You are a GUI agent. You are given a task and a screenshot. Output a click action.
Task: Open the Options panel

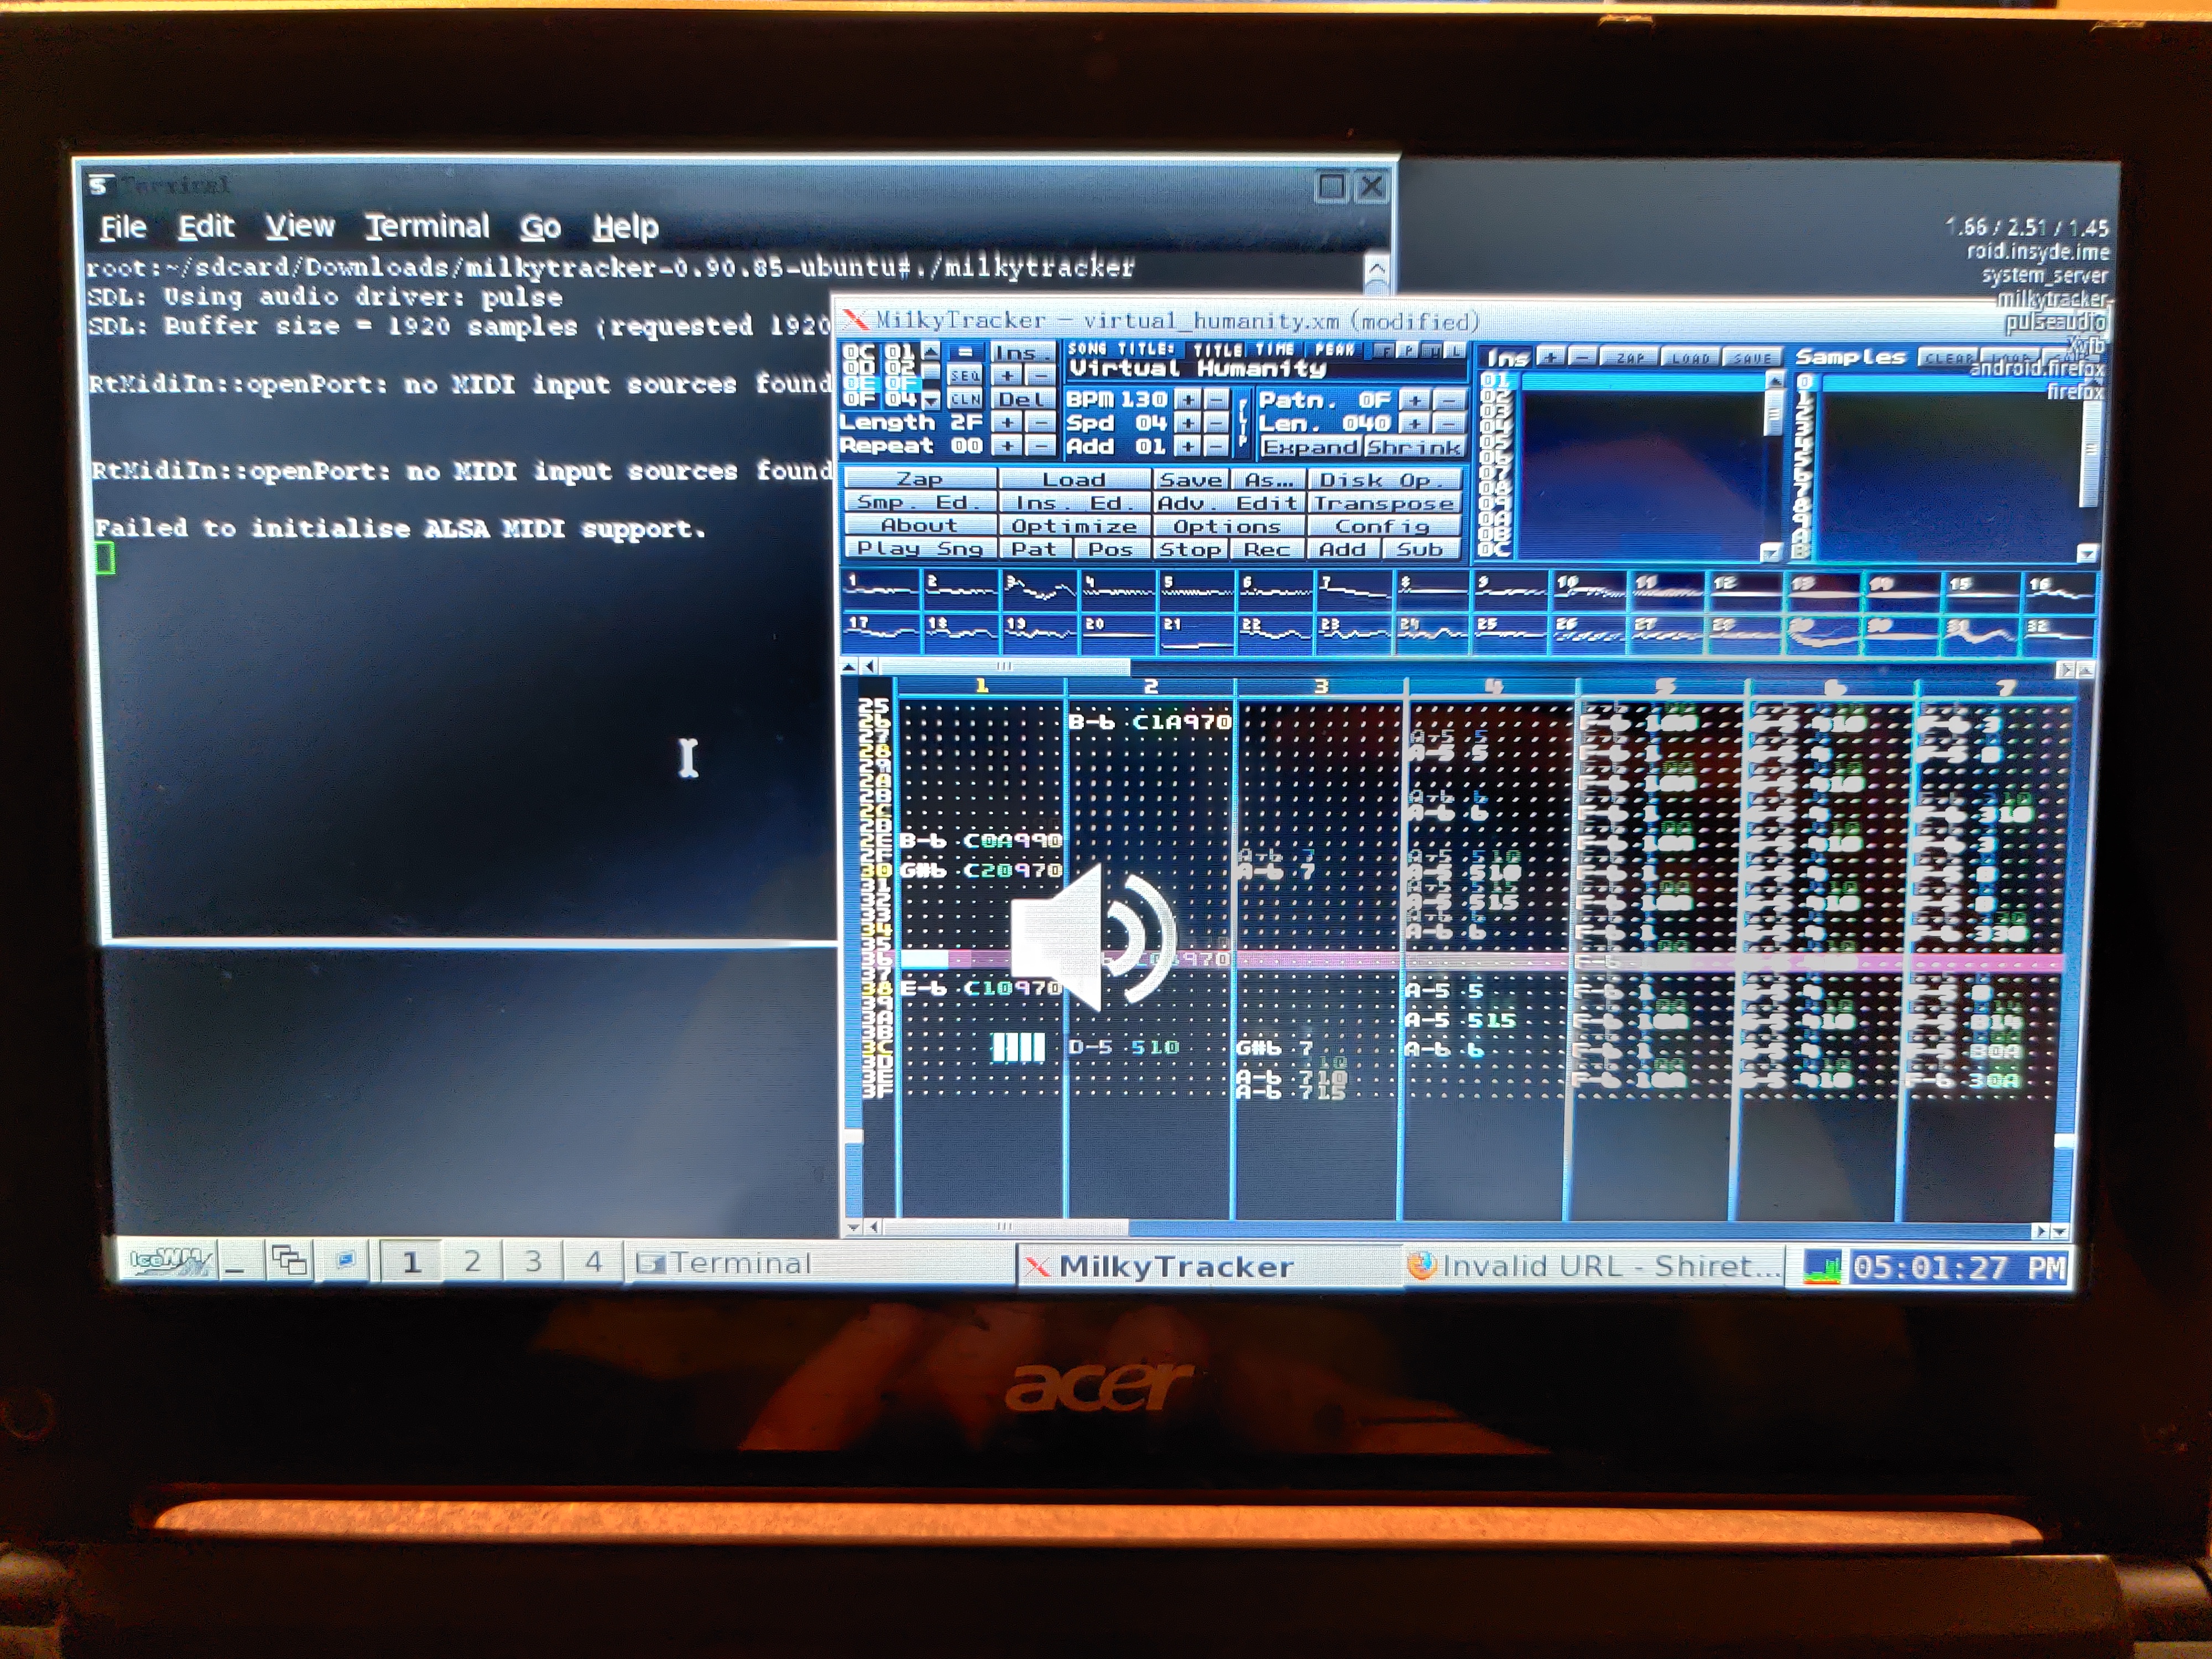coord(1229,526)
